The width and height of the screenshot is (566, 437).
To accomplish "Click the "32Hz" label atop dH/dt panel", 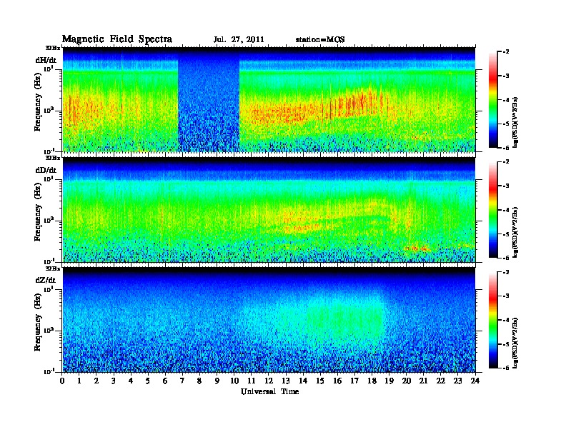I will point(53,48).
